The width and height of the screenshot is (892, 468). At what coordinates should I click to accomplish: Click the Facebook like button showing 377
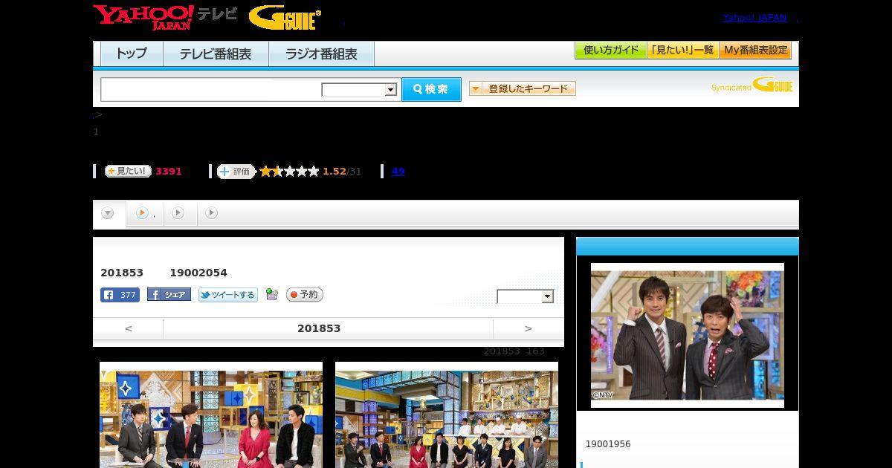120,295
